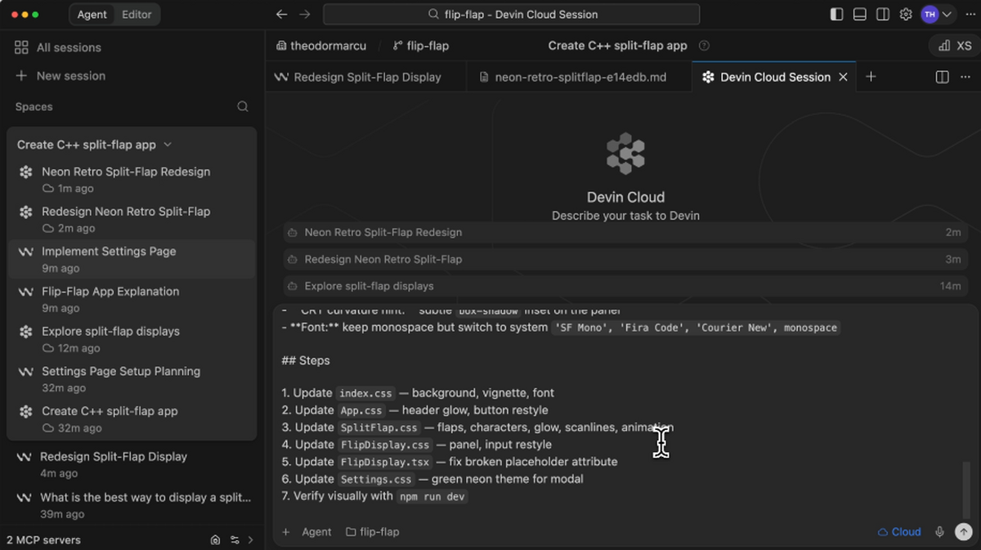Screen dimensions: 981x550
Task: Click the Devin icon beside Explore split-flap displays
Action: (26, 332)
